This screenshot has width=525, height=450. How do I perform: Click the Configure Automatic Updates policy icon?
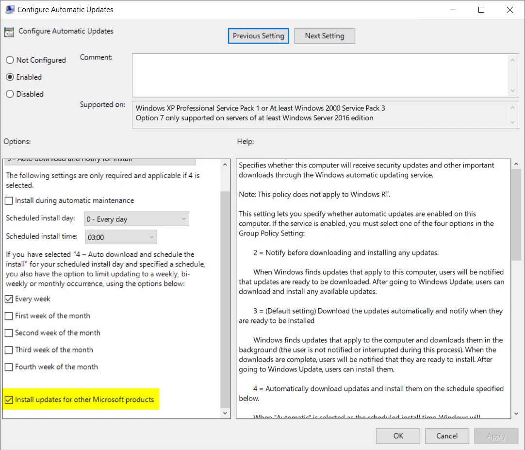(9, 32)
